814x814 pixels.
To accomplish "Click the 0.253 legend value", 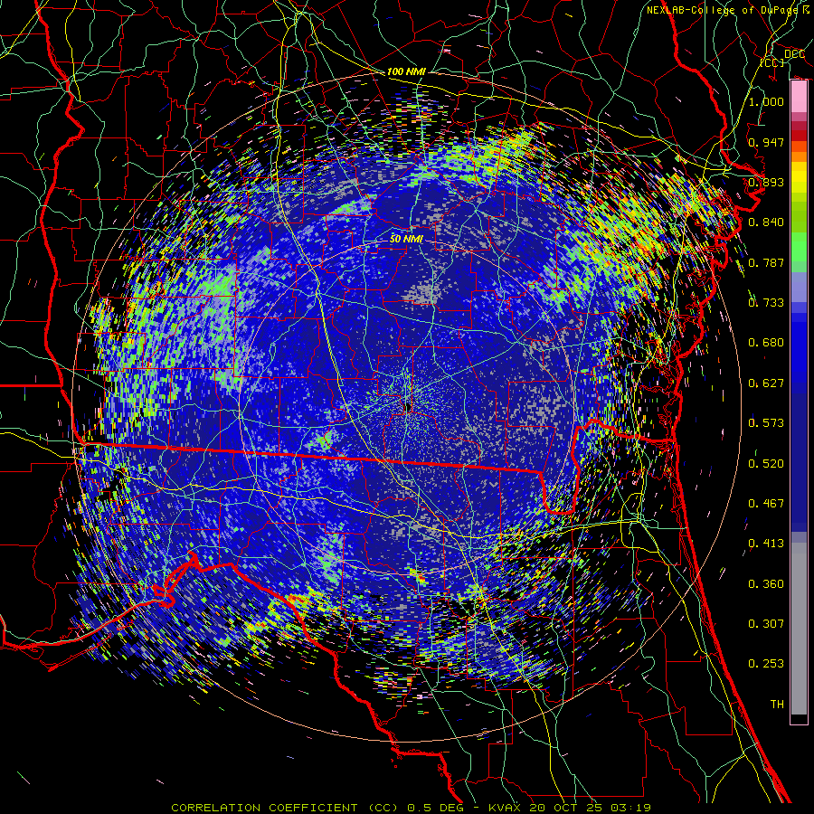I will coord(766,664).
